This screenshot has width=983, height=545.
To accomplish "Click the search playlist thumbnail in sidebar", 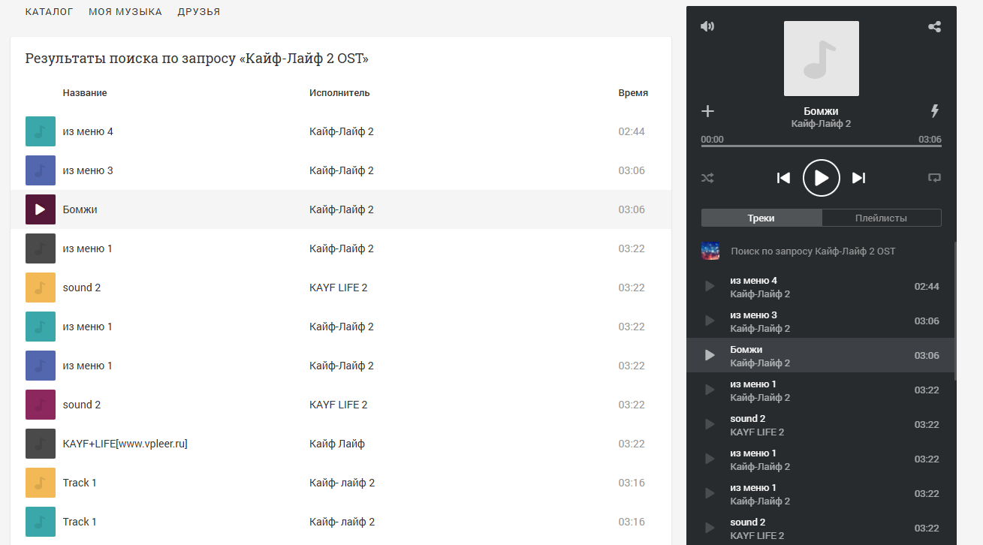I will pyautogui.click(x=710, y=251).
